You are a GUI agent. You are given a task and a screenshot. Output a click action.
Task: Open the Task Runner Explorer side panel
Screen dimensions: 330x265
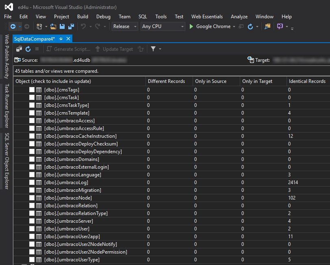7,106
